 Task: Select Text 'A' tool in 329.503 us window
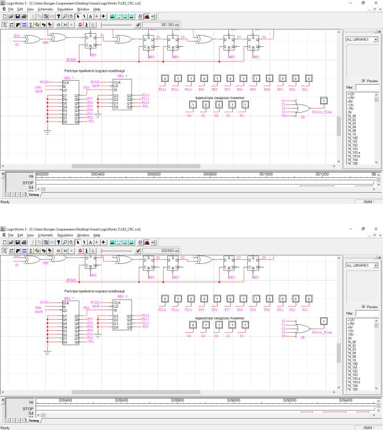pyautogui.click(x=90, y=243)
